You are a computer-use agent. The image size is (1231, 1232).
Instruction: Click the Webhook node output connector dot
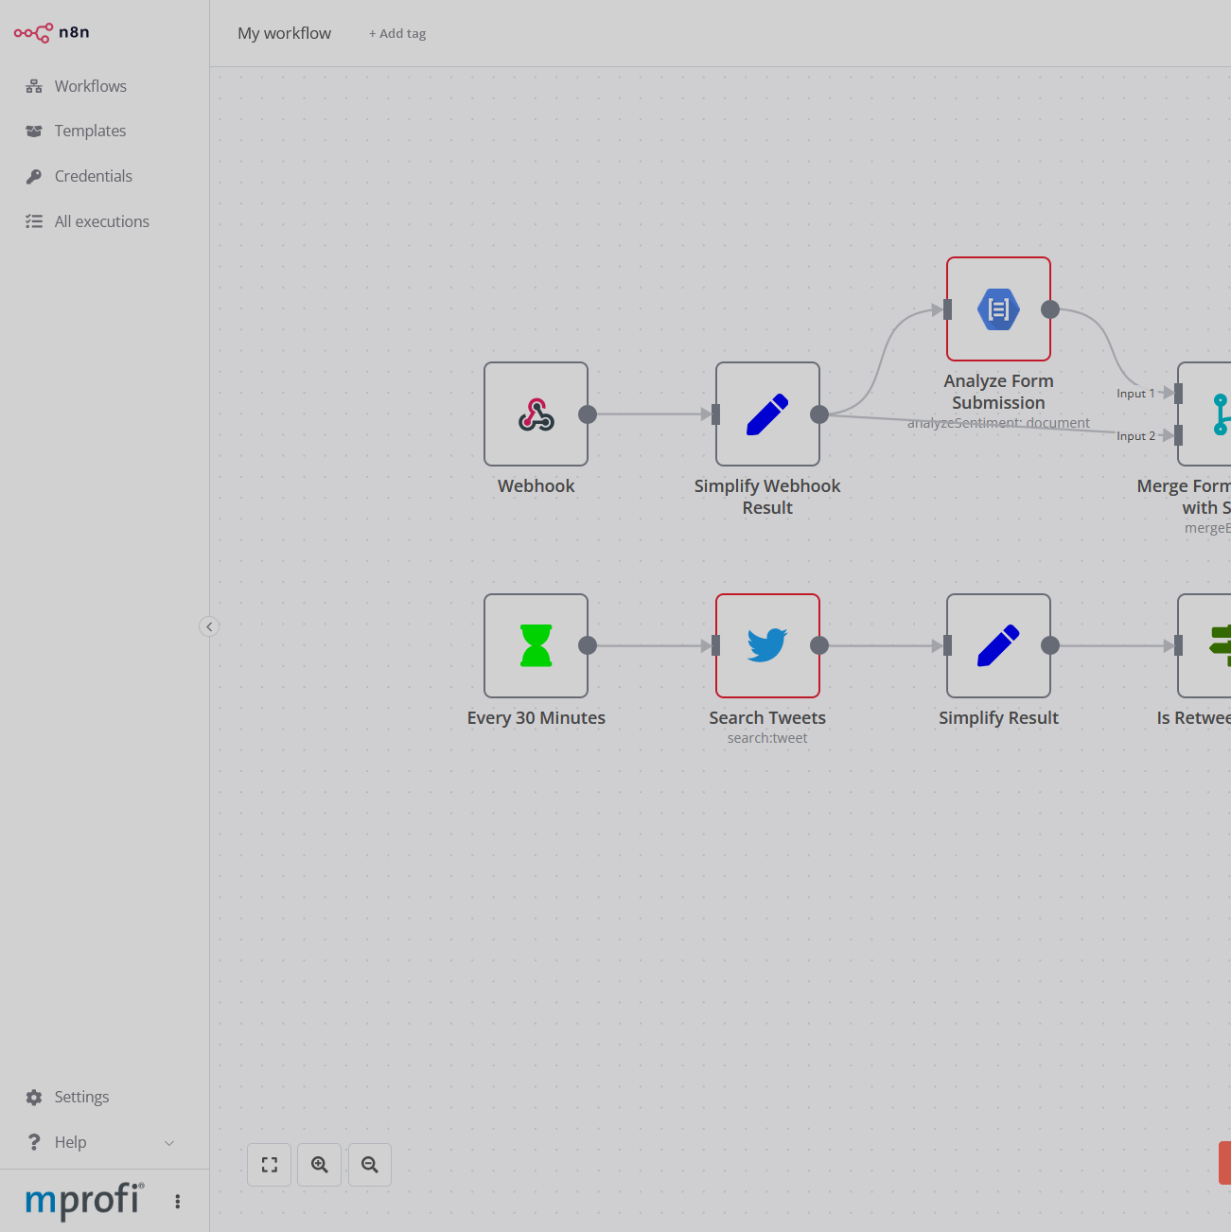point(588,414)
